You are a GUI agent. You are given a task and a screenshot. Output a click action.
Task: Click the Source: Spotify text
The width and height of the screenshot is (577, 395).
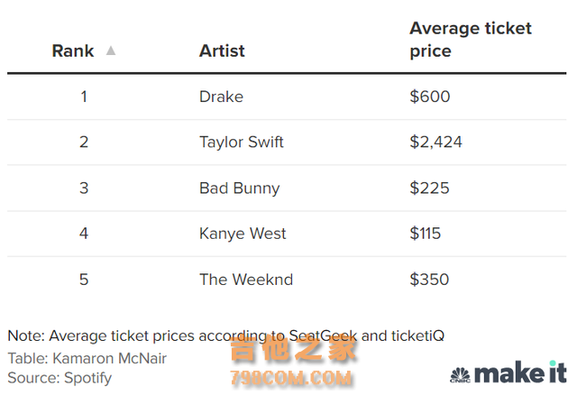tap(60, 378)
